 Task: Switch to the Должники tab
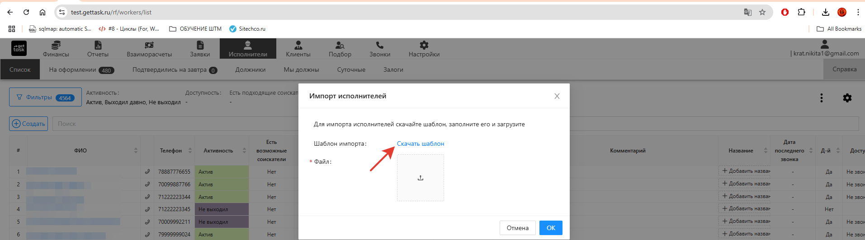(x=250, y=70)
